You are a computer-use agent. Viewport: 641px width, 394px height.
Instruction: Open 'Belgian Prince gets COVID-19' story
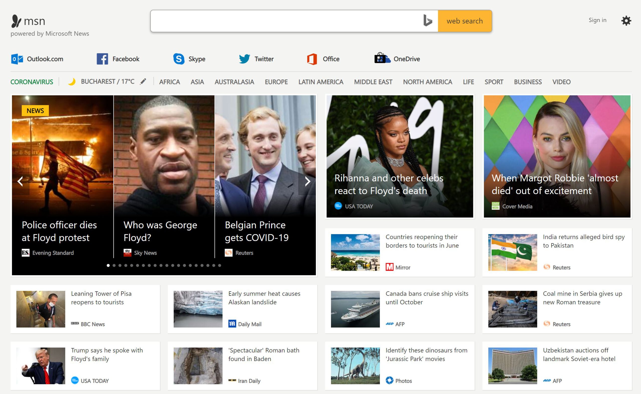pos(257,231)
